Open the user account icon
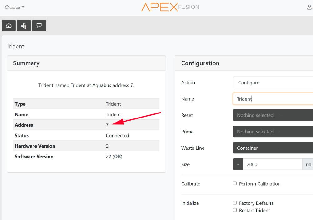 coord(309,7)
